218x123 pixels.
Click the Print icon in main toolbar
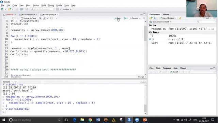click(x=27, y=9)
